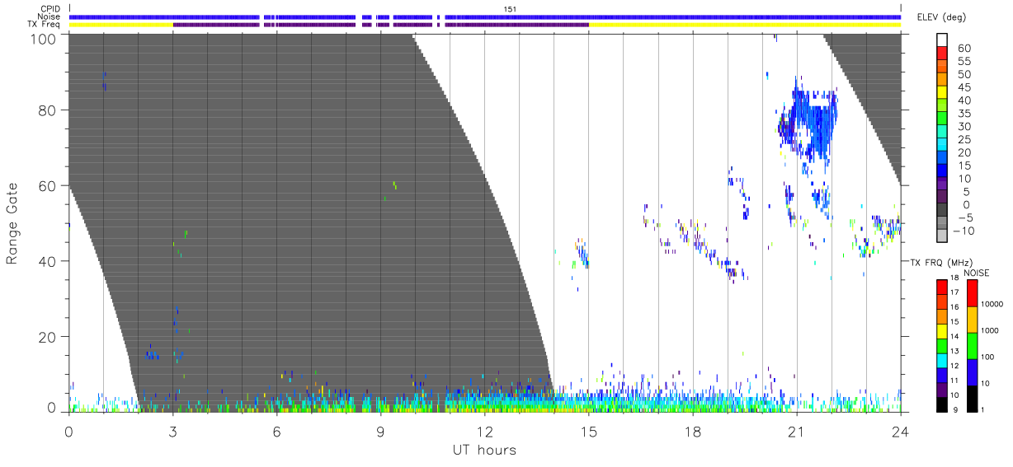The width and height of the screenshot is (1013, 467).
Task: Click the scatter patch at 15 UT, gate 40
Action: [x=582, y=253]
